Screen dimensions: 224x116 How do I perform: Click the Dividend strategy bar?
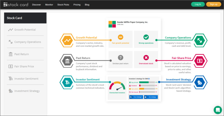click(147, 85)
